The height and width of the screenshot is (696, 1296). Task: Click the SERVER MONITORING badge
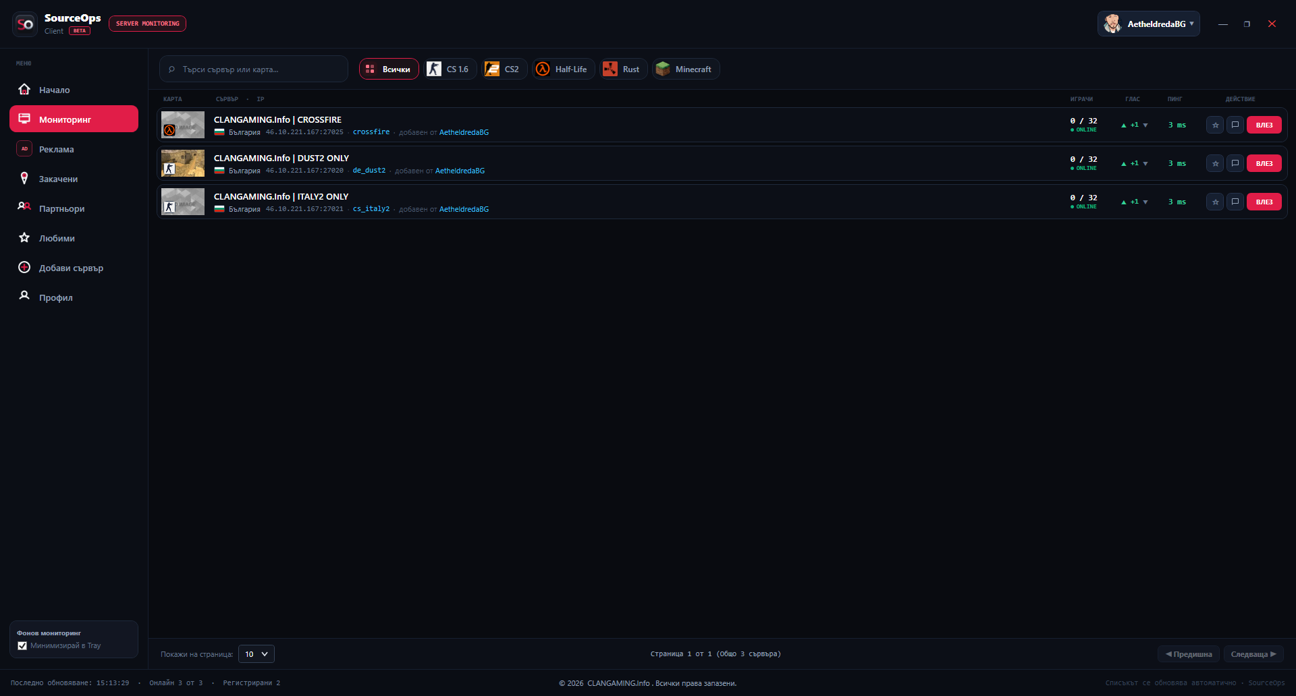(x=147, y=24)
